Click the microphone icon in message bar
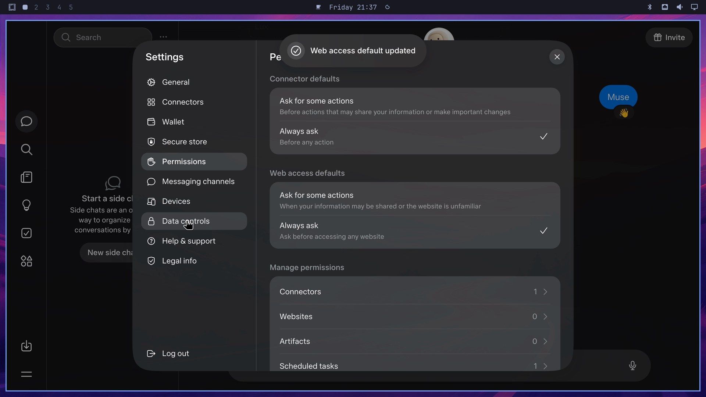This screenshot has width=706, height=397. [x=632, y=365]
